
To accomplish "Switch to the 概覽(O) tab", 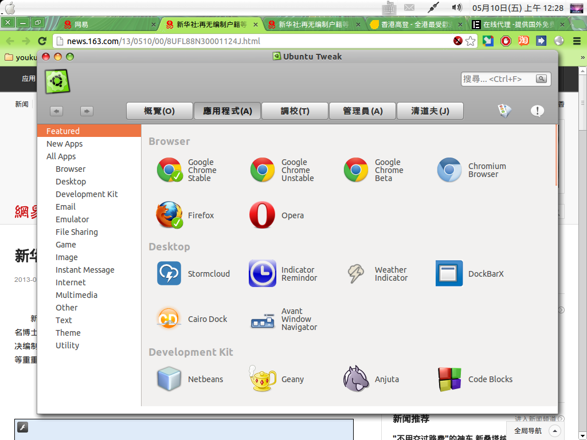I will coord(159,111).
